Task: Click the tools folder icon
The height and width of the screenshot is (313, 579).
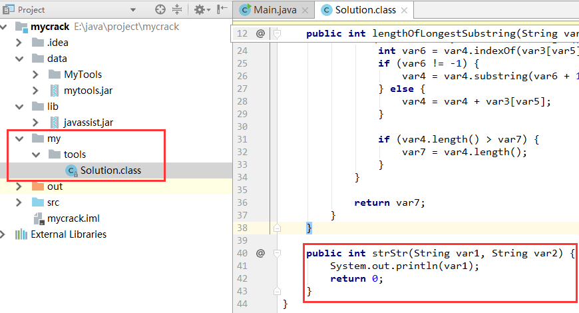Action: click(x=55, y=154)
